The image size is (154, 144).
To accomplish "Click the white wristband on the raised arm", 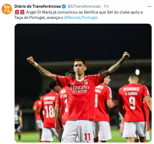I will point(35,64).
